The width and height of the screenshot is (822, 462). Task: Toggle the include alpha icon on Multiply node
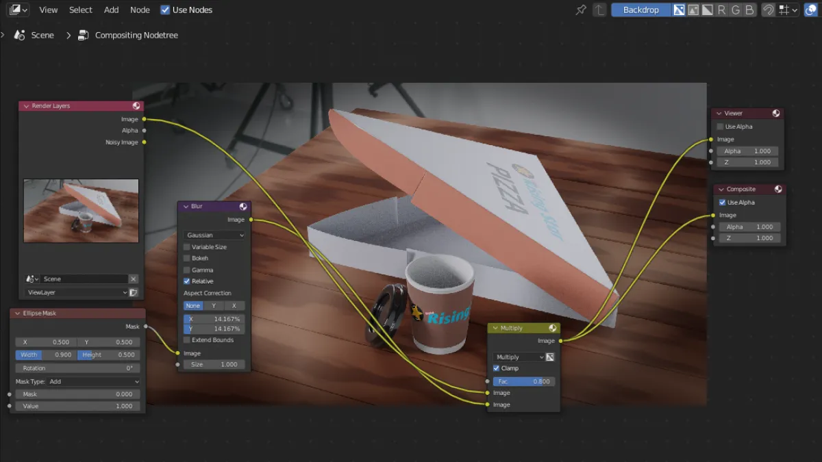click(550, 357)
